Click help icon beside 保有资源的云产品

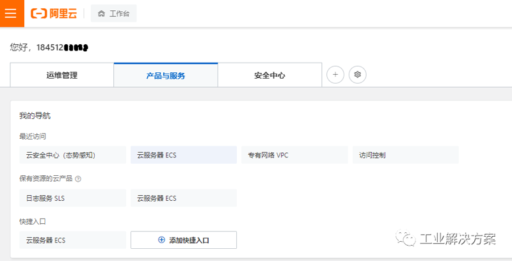pos(78,178)
